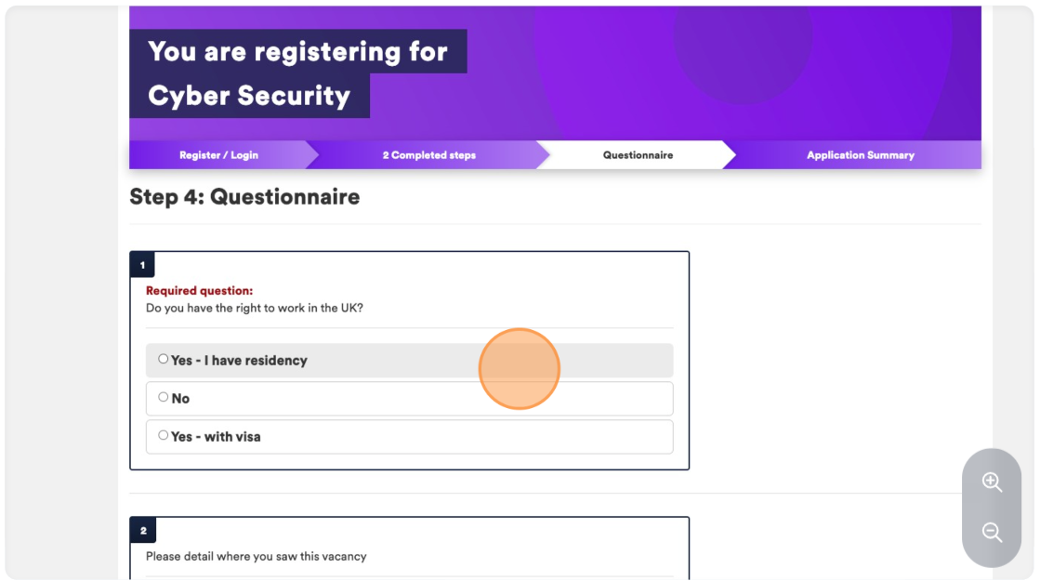Click the question number 1 badge
1040x581 pixels.
click(x=142, y=265)
